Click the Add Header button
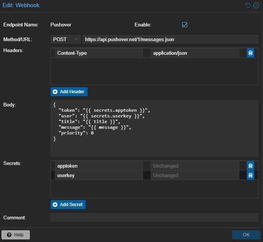Viewport: 263px width, 242px height. pyautogui.click(x=69, y=92)
